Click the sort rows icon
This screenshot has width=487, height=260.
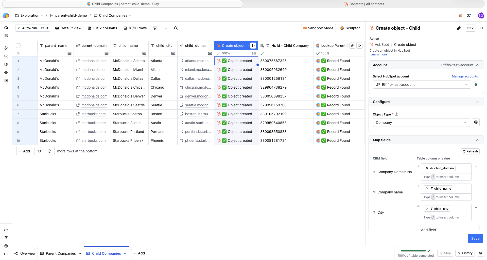pos(165,28)
